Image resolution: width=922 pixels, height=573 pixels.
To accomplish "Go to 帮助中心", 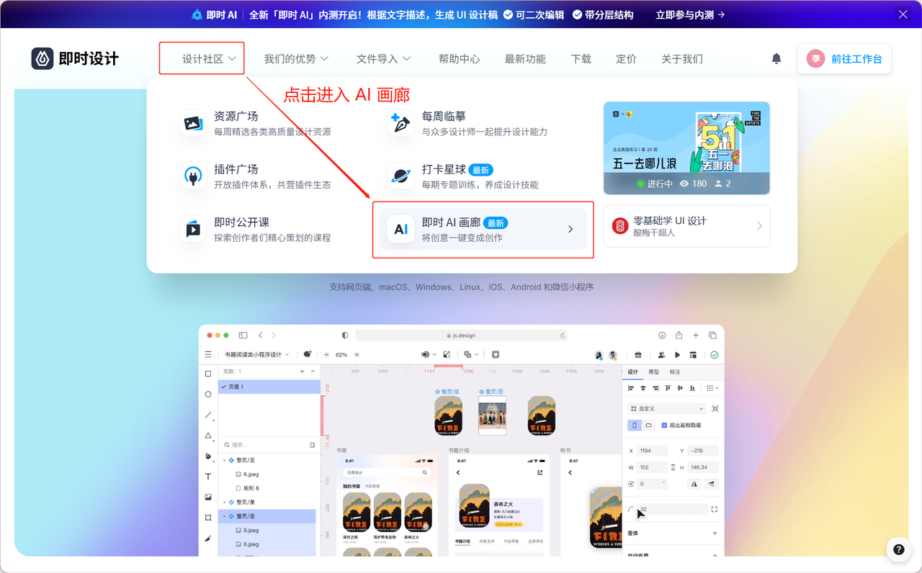I will [459, 59].
